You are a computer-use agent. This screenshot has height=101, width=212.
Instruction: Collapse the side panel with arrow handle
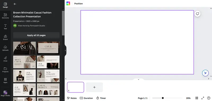click(x=65, y=50)
